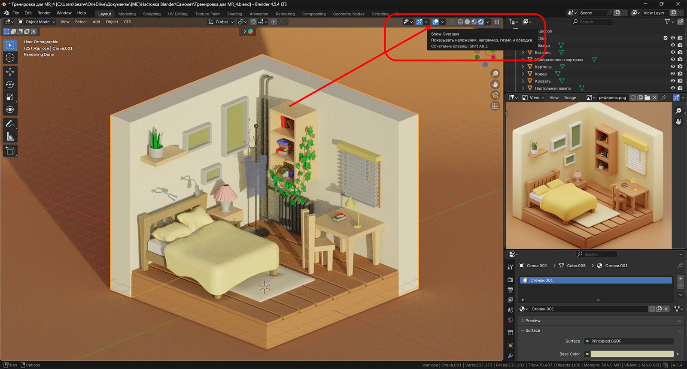Click the Base Color swatch

pos(632,354)
